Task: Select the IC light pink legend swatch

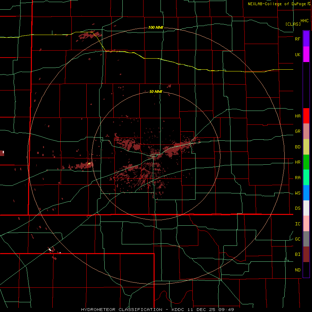Action: (306, 224)
